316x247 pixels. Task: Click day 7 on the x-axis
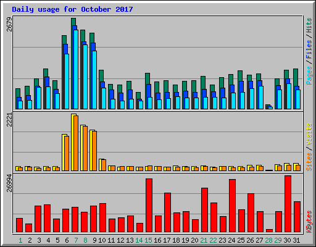76,240
